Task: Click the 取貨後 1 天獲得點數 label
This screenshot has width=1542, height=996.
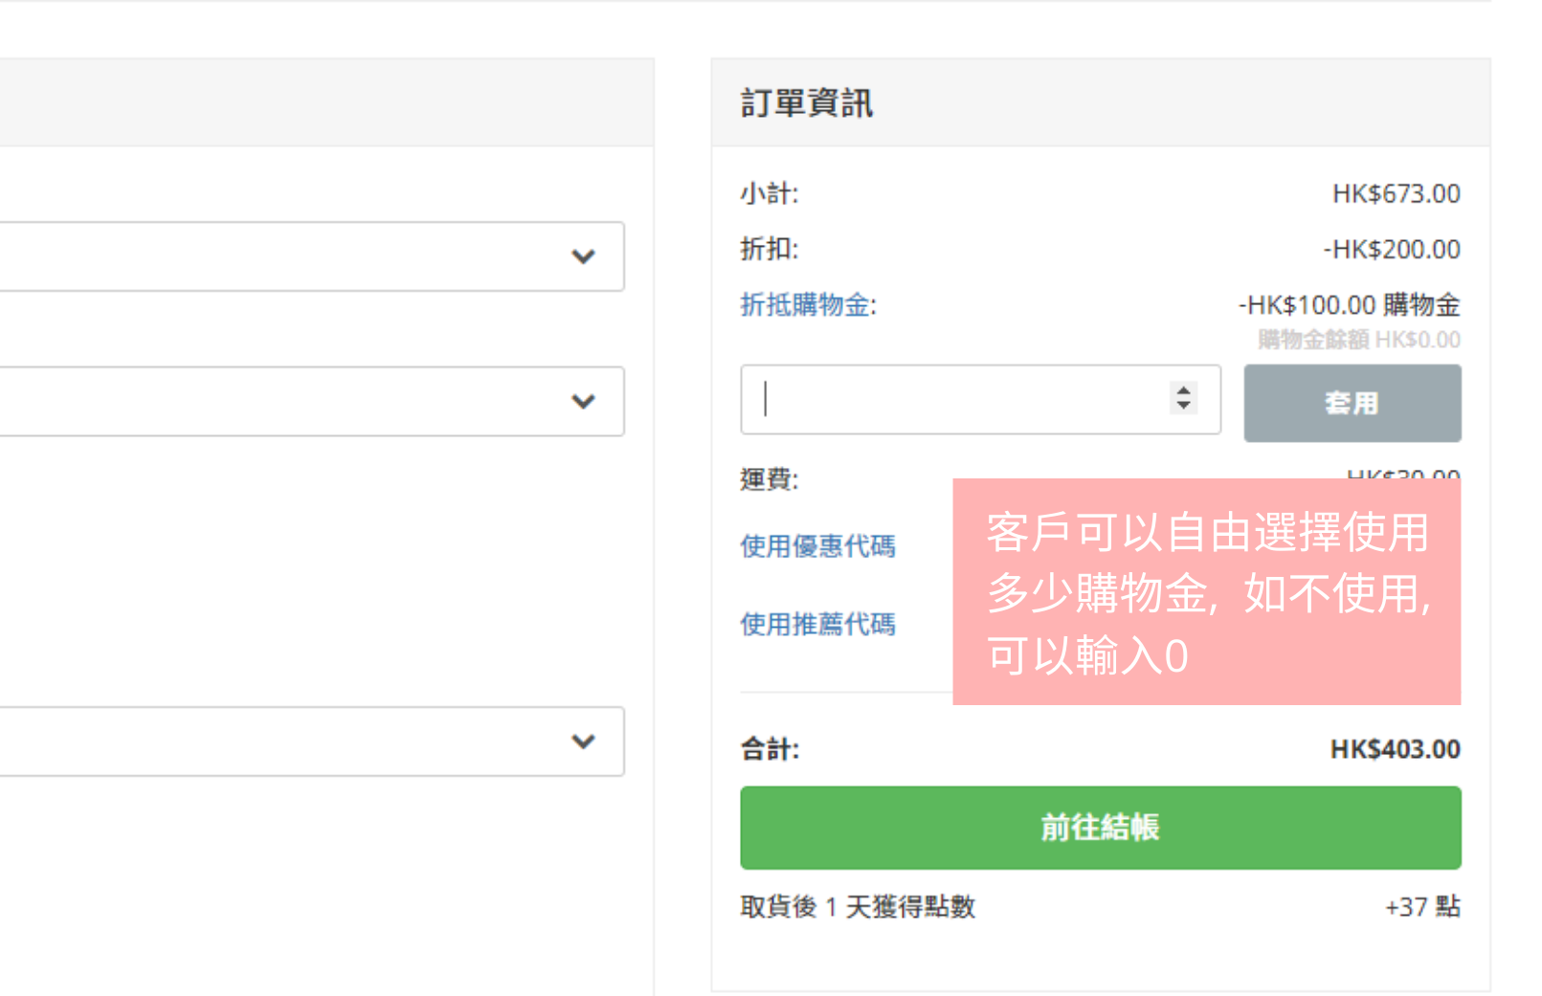Action: point(857,907)
